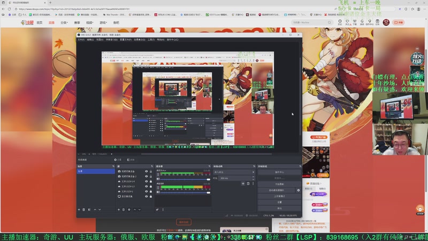Add a new source with plus icon

pyautogui.click(x=118, y=209)
